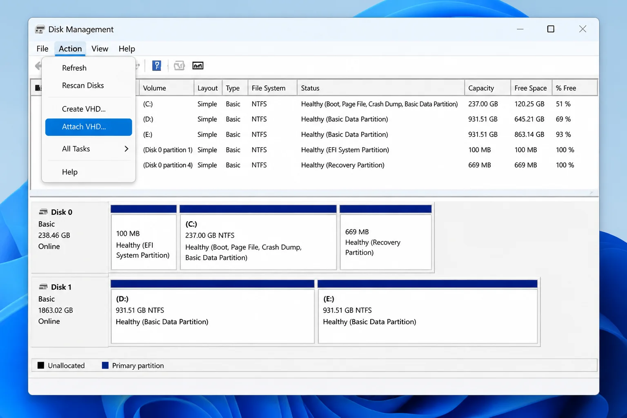Click the 120.25 GB free space cell
This screenshot has height=418, width=627.
pyautogui.click(x=529, y=104)
